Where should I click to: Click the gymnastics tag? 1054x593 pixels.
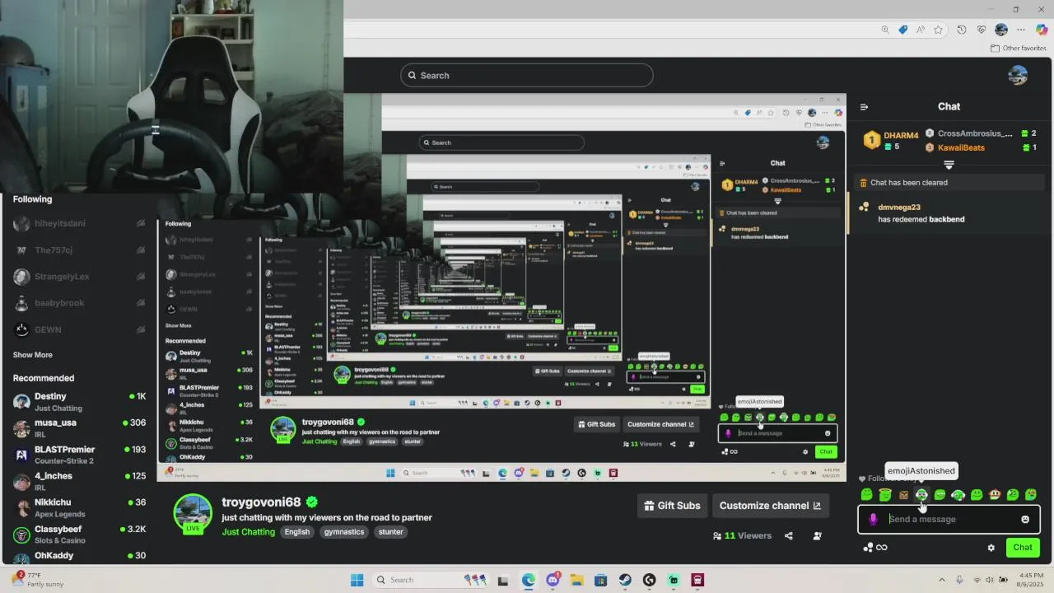[344, 532]
